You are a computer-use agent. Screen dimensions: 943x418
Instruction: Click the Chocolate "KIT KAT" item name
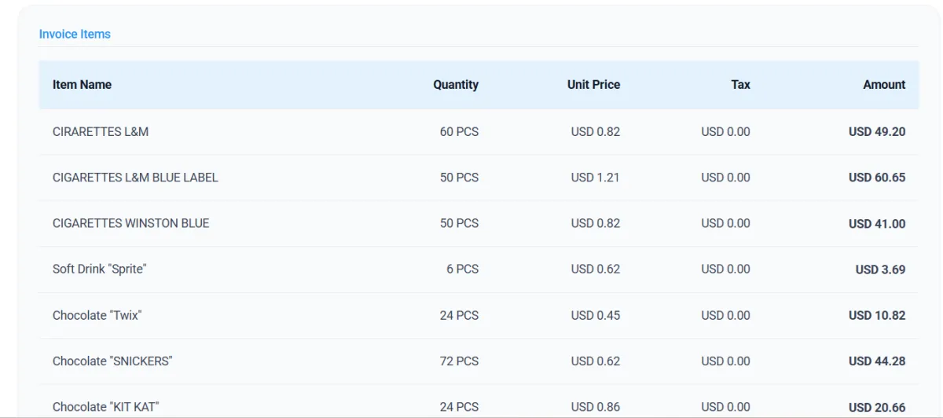pyautogui.click(x=106, y=407)
